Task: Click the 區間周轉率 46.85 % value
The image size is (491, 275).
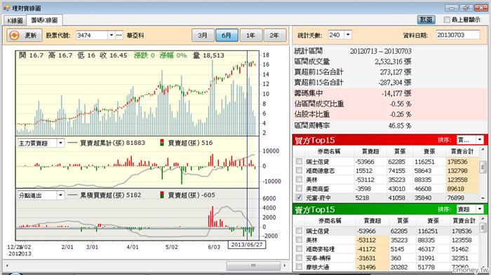Action: [400, 126]
